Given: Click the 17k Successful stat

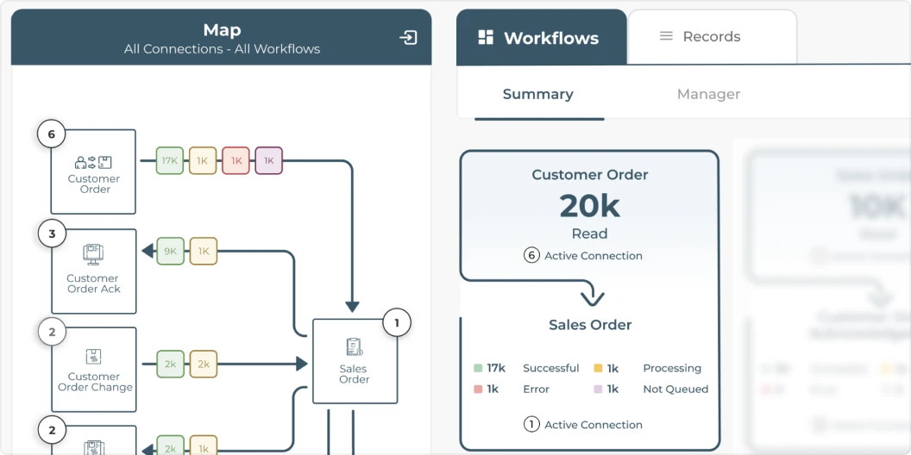Looking at the screenshot, I should (526, 368).
